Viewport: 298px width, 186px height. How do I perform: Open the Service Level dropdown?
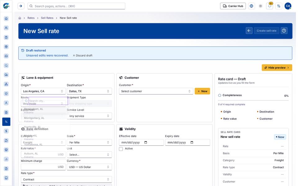(x=89, y=116)
